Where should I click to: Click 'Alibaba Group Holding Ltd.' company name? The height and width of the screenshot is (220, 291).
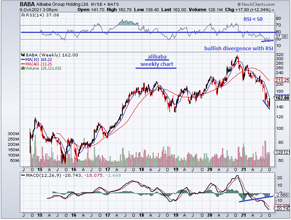(62, 4)
